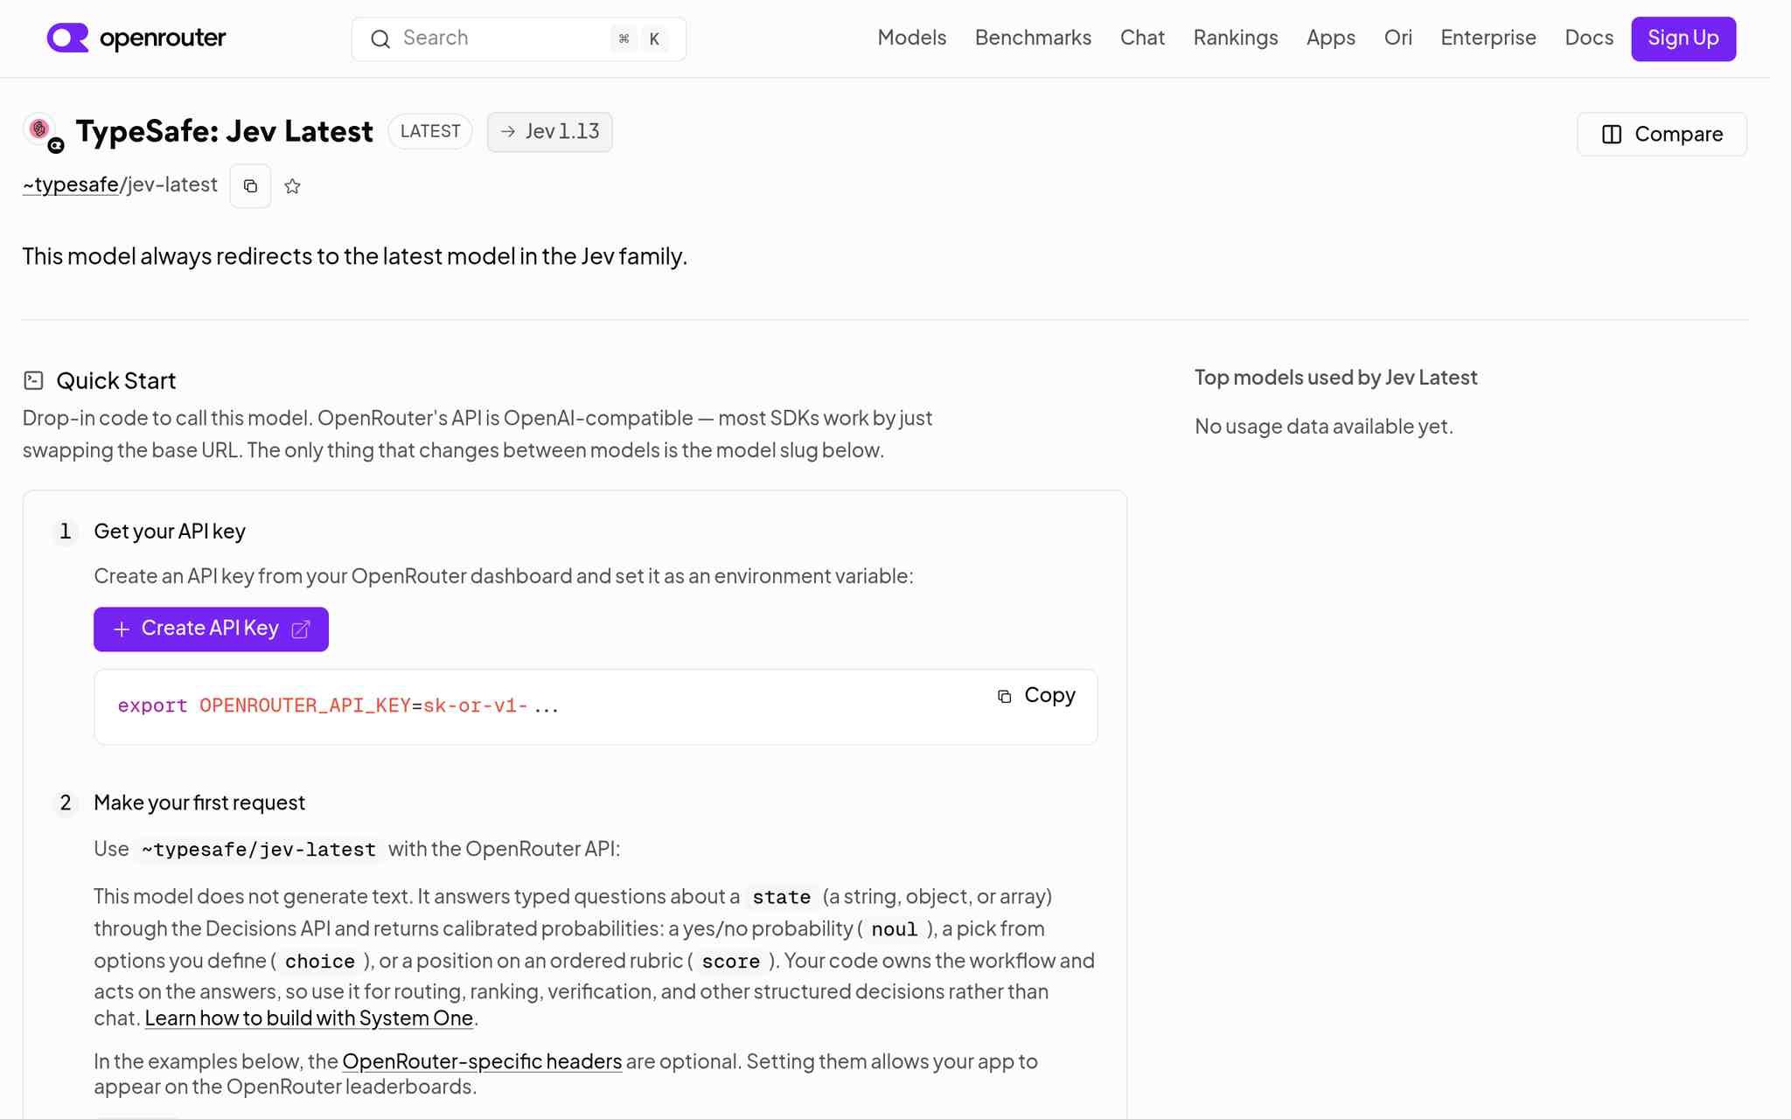The width and height of the screenshot is (1791, 1119).
Task: Click the search magnifier icon
Action: (x=380, y=39)
